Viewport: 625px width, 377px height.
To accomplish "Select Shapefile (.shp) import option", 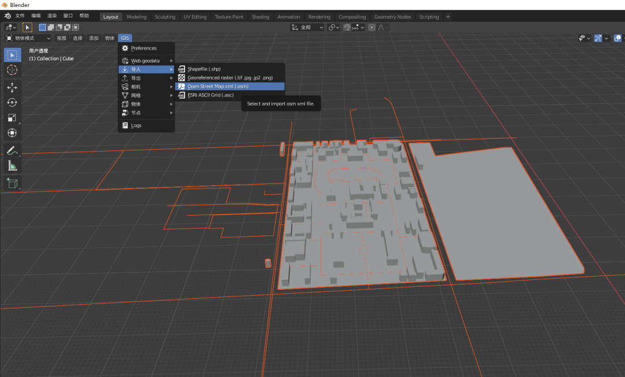I will tap(204, 69).
